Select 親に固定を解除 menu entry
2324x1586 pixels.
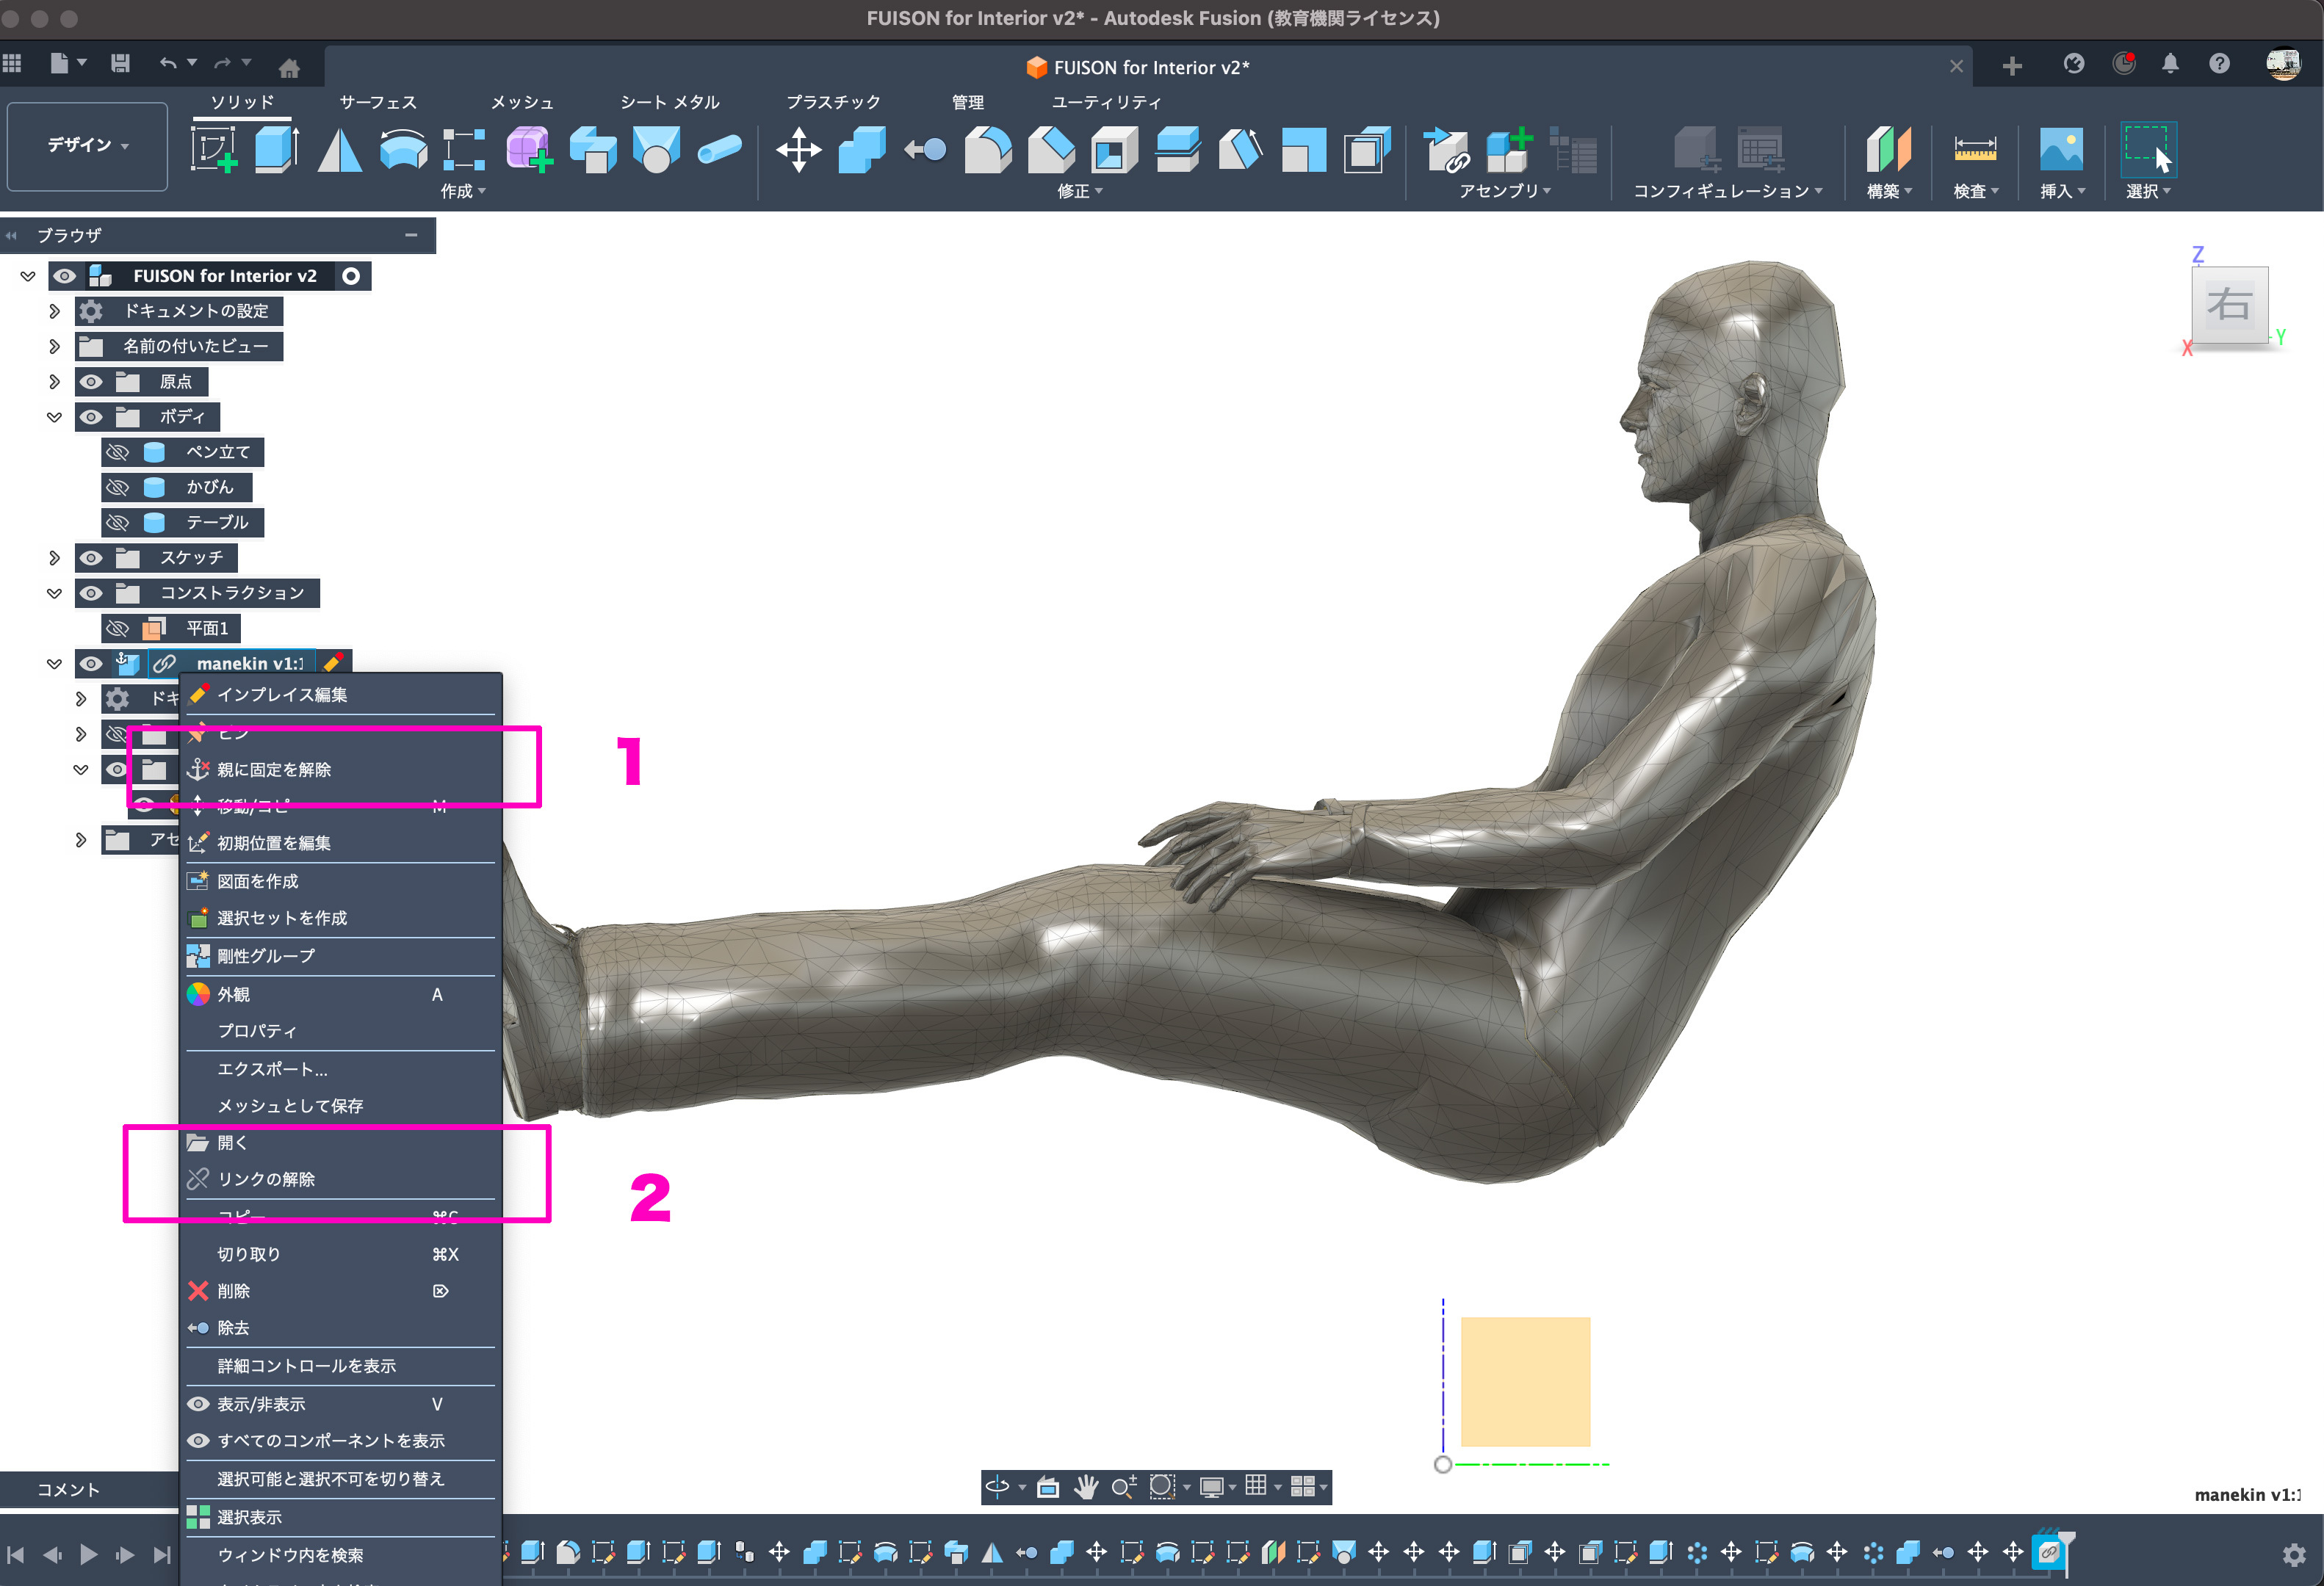(x=274, y=770)
